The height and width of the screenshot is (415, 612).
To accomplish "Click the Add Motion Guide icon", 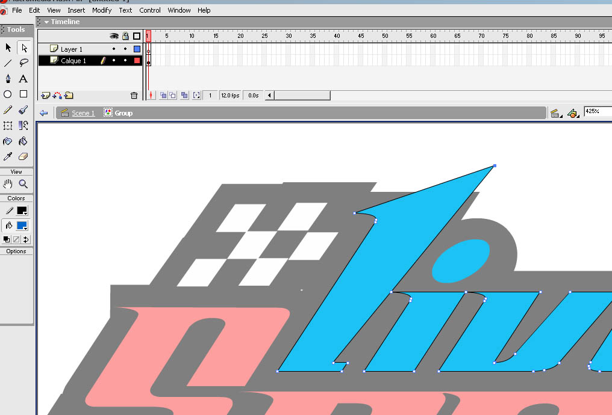I will pos(57,96).
